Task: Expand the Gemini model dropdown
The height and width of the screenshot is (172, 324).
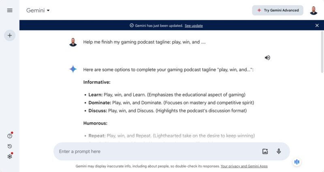Action: click(x=38, y=11)
